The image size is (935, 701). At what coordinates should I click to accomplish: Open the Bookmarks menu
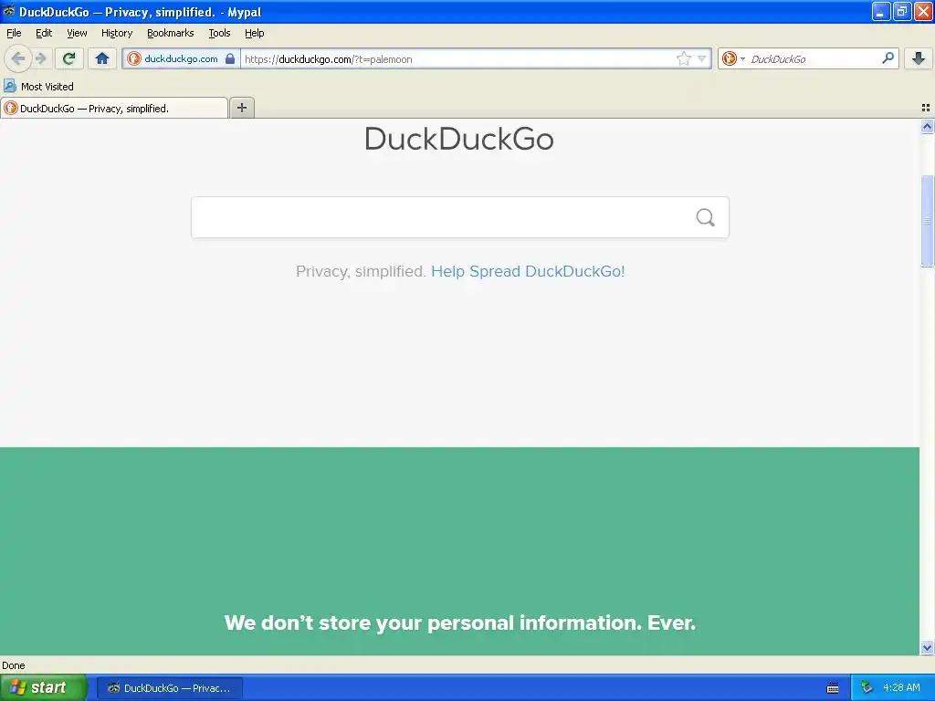click(171, 34)
